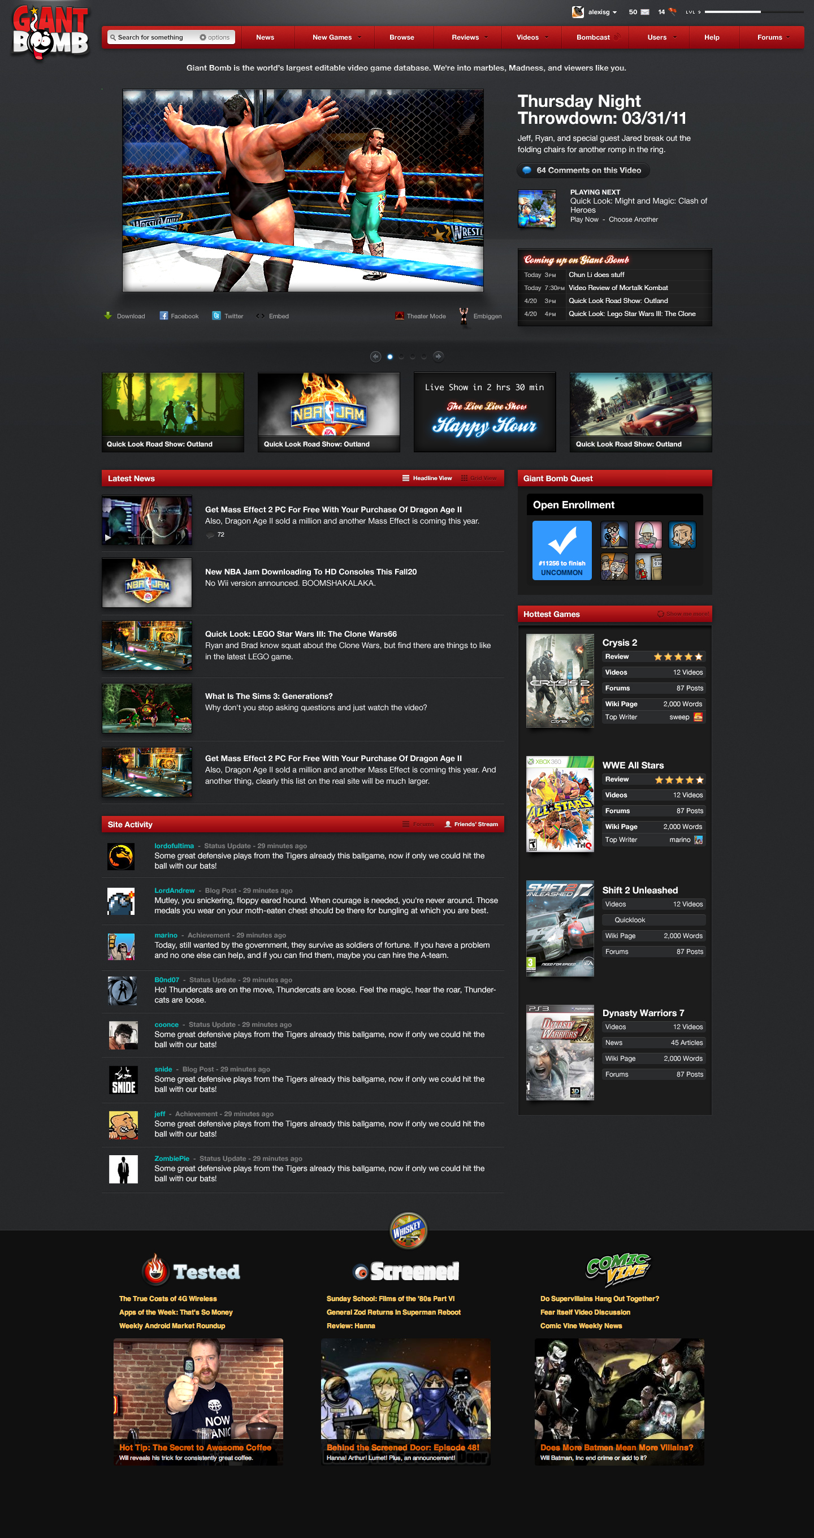
Task: Share video via Twitter icon
Action: coord(217,316)
